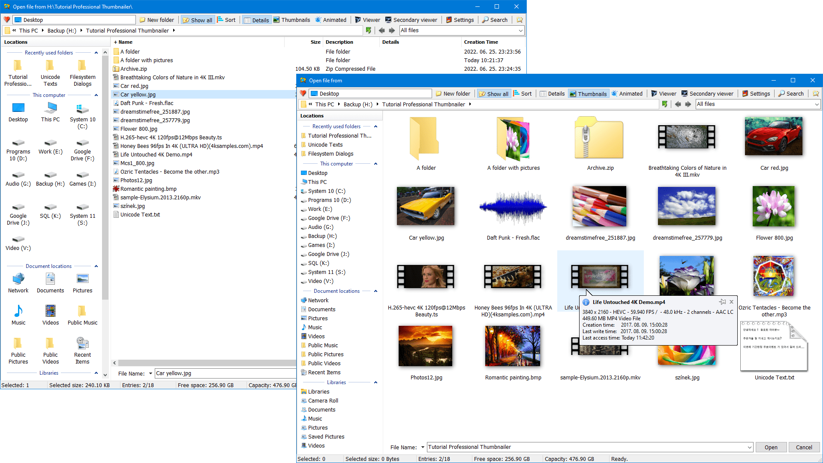Click the back navigation arrow
823x463 pixels.
pos(678,104)
